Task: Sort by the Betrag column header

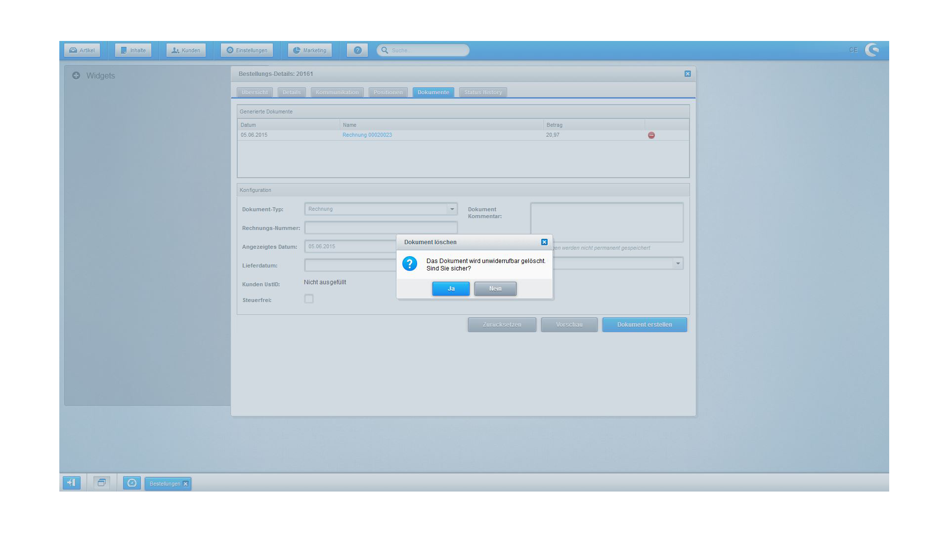Action: (x=594, y=125)
